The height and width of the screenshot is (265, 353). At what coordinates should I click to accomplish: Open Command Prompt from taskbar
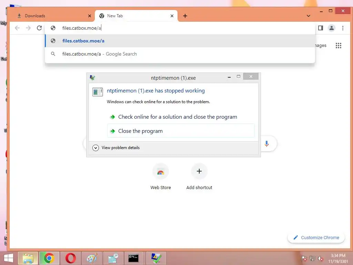[133, 258]
